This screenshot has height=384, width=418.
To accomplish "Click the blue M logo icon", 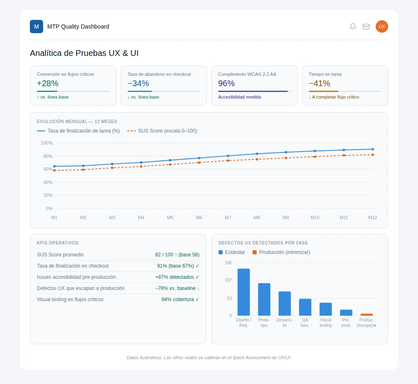I will pyautogui.click(x=36, y=27).
